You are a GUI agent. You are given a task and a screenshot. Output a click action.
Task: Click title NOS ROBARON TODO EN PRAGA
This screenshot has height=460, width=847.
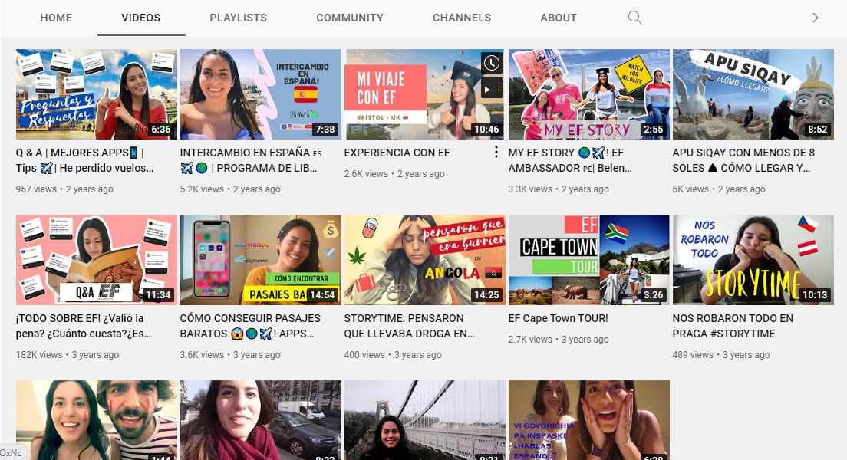(733, 326)
